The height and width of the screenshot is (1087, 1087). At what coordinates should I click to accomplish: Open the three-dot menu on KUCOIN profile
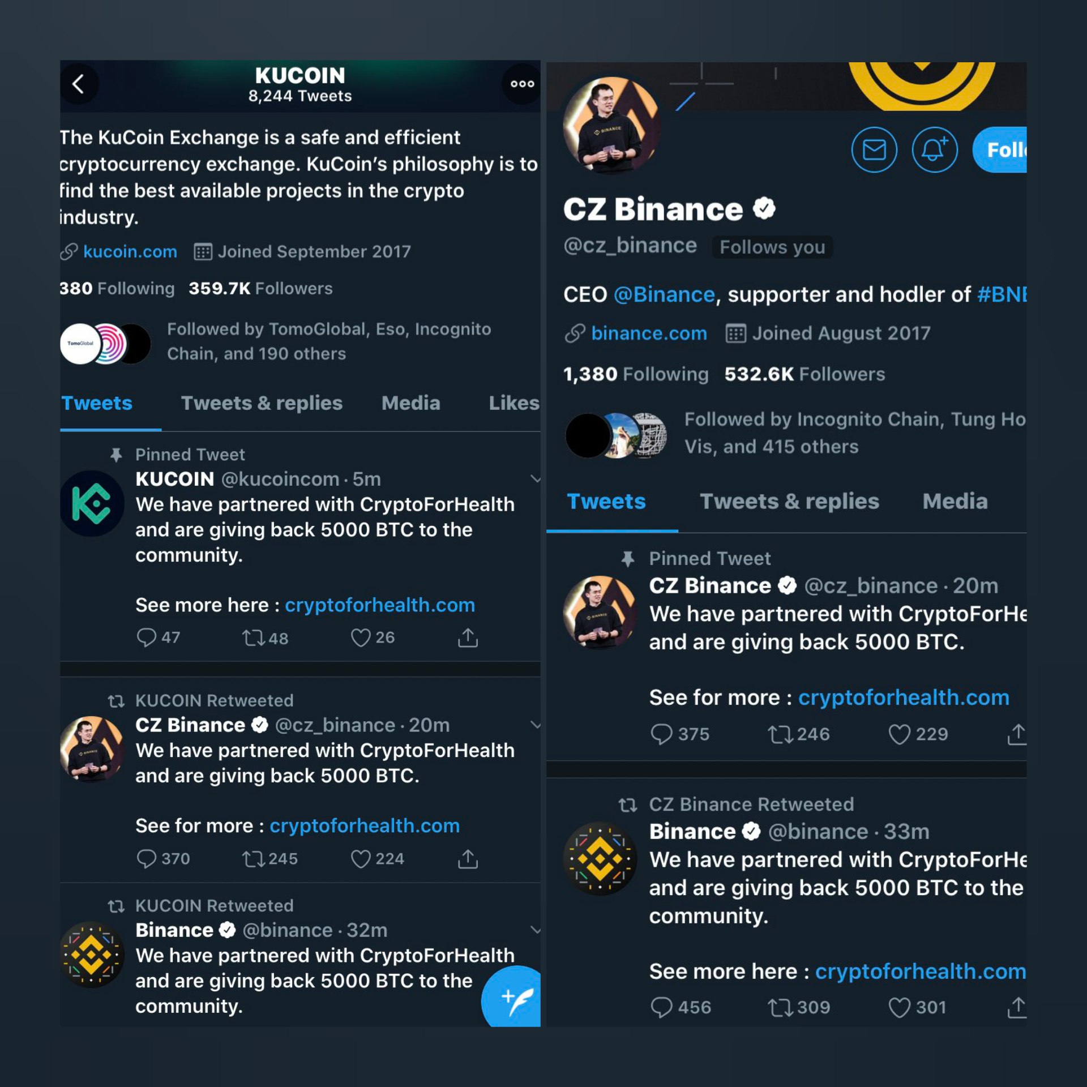(522, 84)
